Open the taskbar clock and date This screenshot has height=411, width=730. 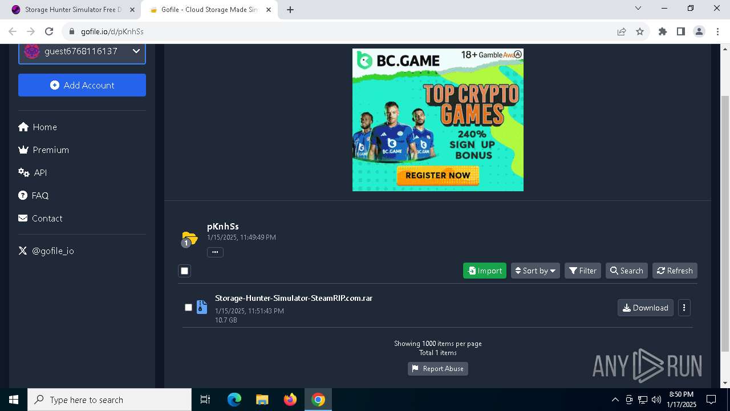682,400
